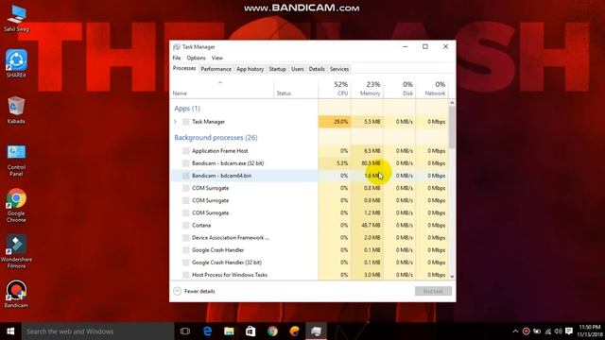Switch to the Services tab
Image resolution: width=605 pixels, height=340 pixels.
339,69
